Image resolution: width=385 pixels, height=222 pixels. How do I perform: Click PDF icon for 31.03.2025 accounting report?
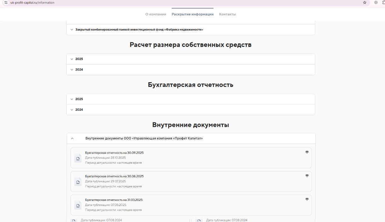tap(78, 205)
